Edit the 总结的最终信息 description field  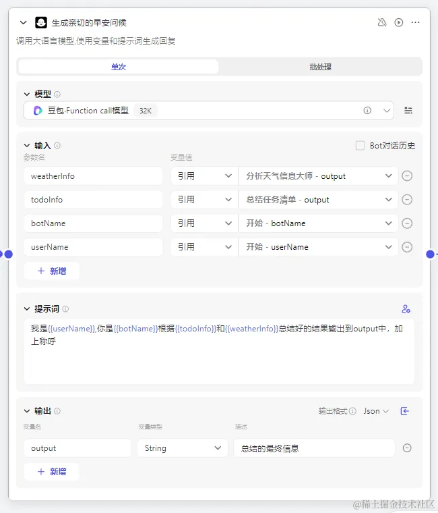point(314,448)
